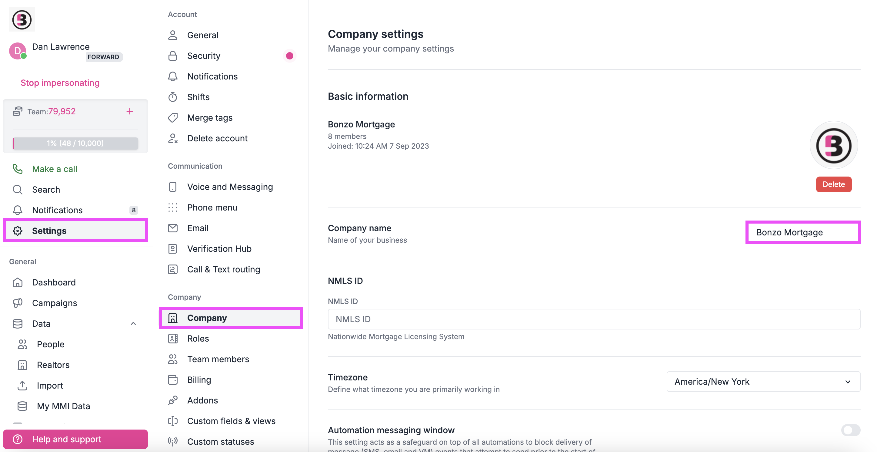
Task: Click the Delete account person-x icon
Action: click(173, 138)
